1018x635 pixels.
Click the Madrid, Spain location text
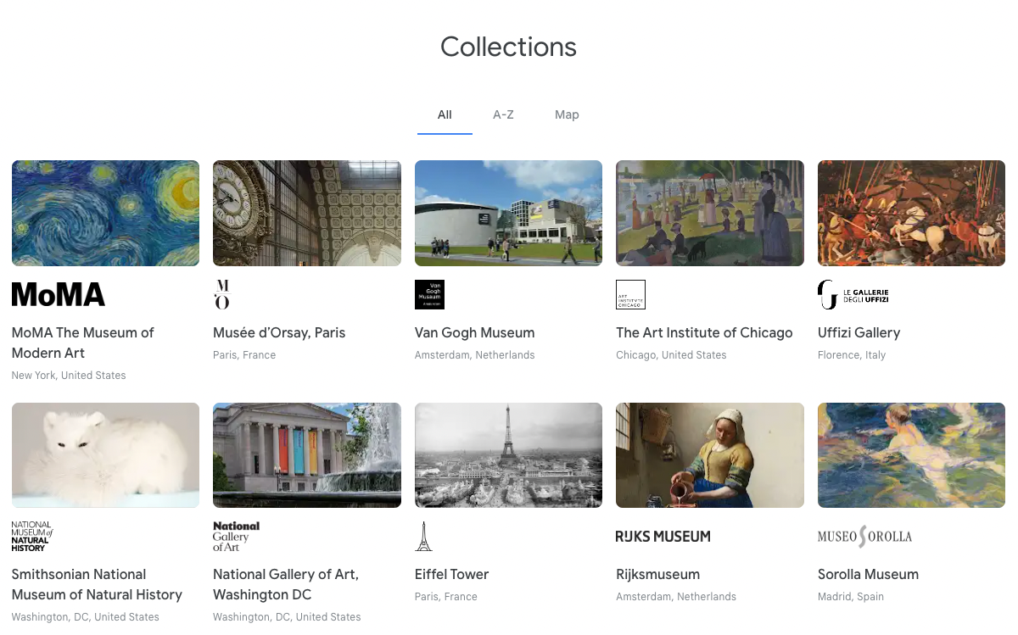click(x=851, y=597)
